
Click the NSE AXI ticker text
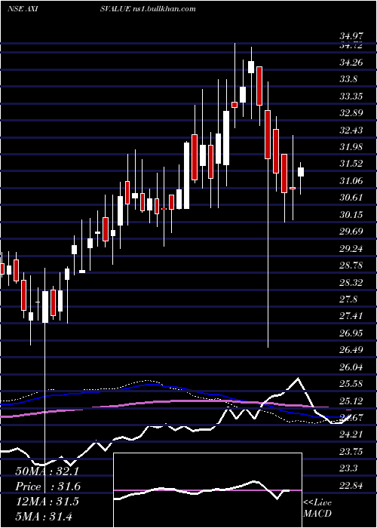click(x=22, y=9)
